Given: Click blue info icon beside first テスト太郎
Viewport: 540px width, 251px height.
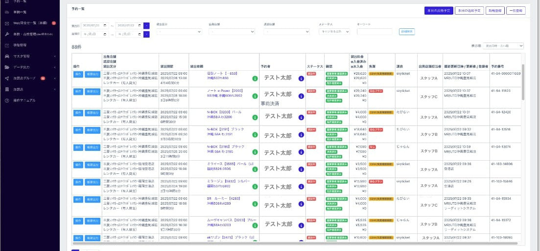Looking at the screenshot, I should click(301, 78).
